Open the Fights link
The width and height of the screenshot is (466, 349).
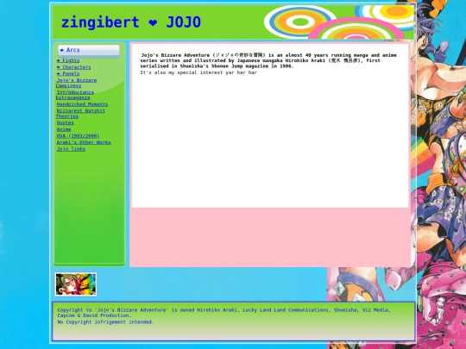(68, 60)
